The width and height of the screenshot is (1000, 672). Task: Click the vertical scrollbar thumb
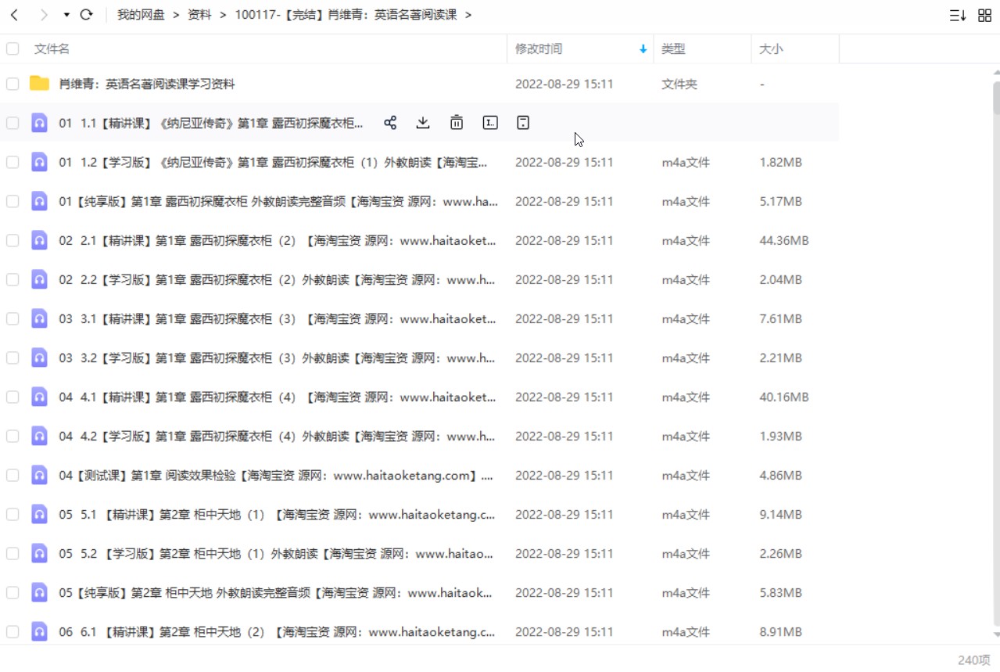click(996, 96)
